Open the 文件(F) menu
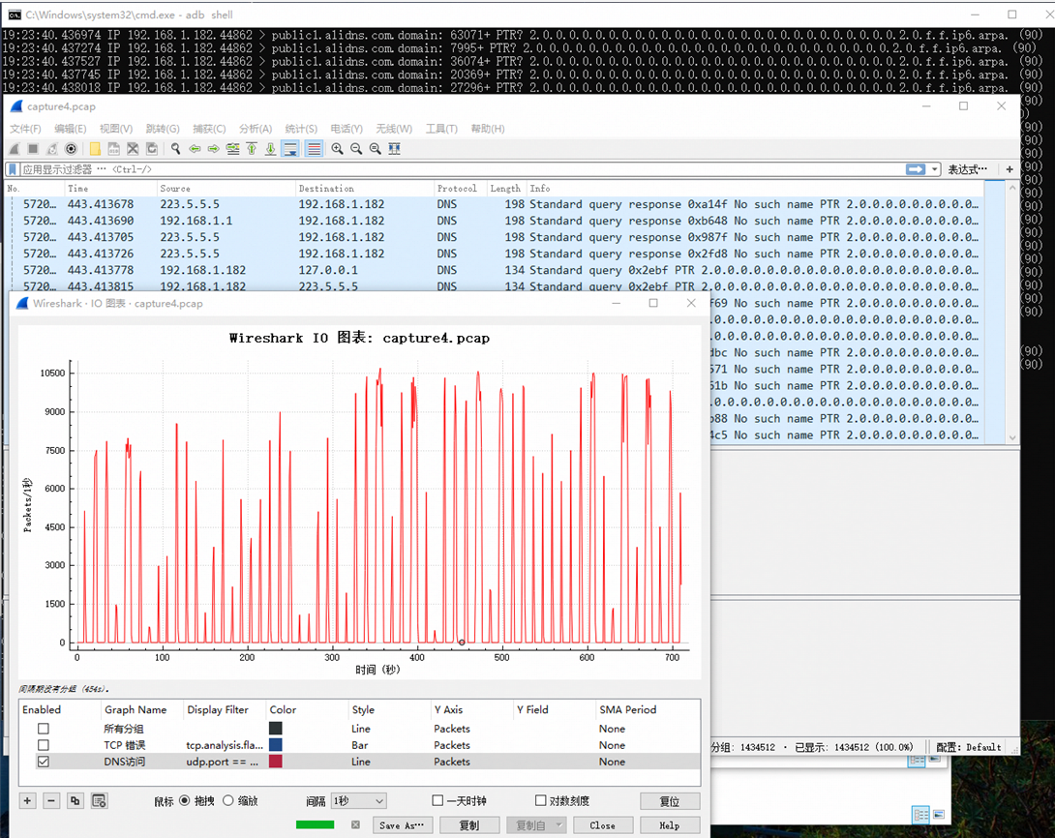 (x=25, y=129)
